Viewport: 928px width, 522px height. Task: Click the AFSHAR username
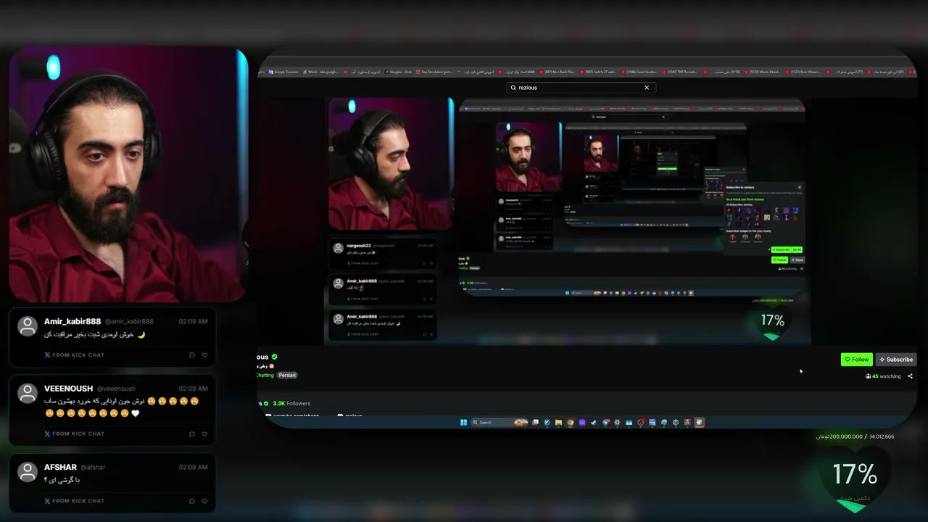pyautogui.click(x=60, y=468)
